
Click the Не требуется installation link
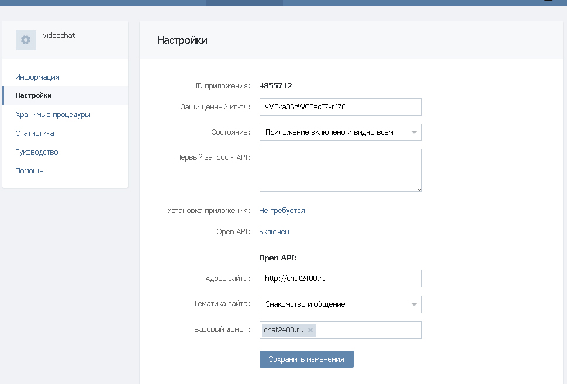(x=282, y=211)
